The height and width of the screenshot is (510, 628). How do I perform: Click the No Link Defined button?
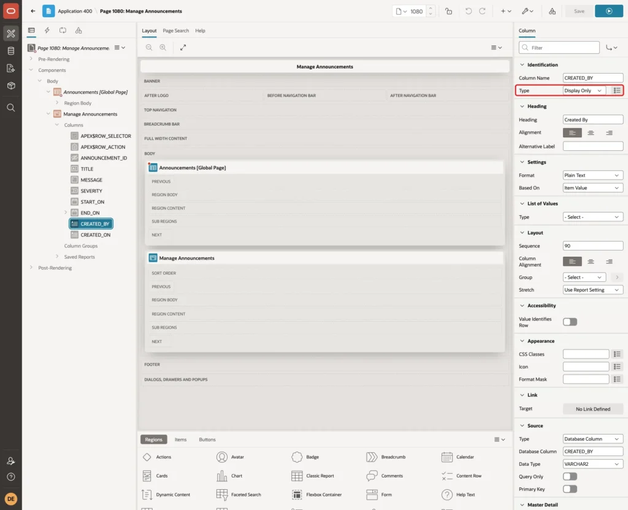click(593, 409)
